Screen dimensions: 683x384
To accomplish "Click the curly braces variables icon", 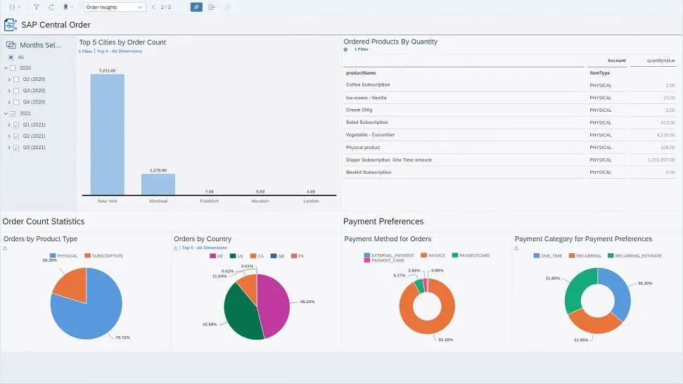I will 13,7.
